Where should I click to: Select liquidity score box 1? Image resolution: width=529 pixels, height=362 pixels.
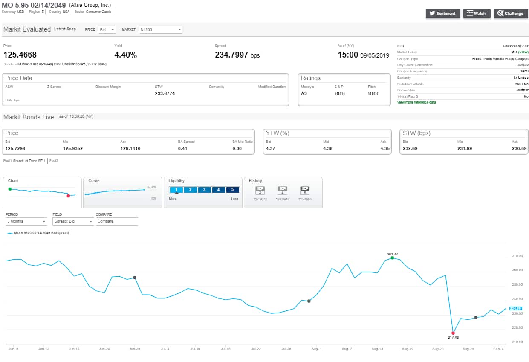point(176,190)
